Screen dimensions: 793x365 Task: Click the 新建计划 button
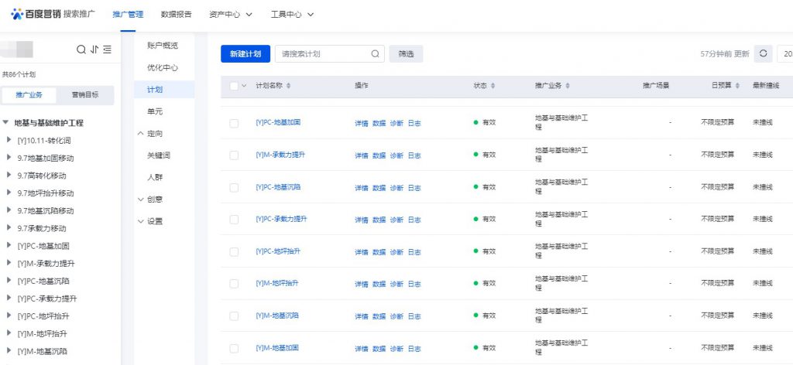click(245, 54)
